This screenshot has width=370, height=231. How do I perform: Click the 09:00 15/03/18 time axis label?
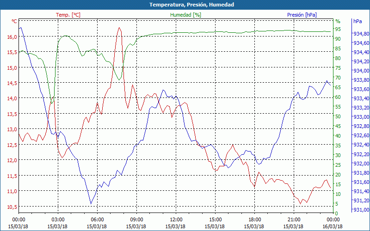(x=136, y=224)
